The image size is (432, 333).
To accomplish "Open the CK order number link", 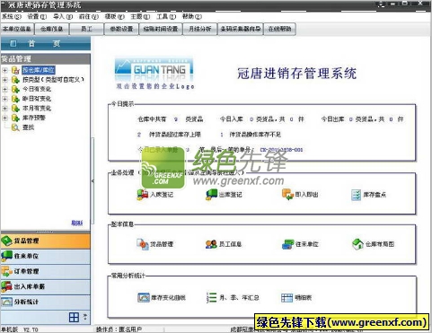I will [281, 150].
